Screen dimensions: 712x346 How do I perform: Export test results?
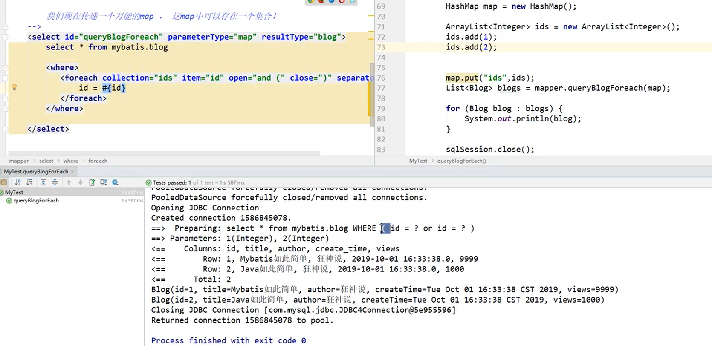pos(92,182)
